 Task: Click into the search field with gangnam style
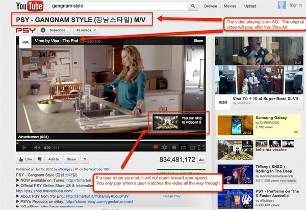[119, 6]
